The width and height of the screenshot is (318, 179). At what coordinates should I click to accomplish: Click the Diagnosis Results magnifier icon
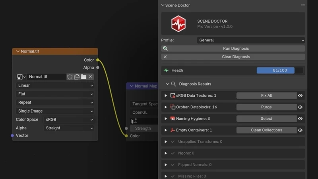173,84
